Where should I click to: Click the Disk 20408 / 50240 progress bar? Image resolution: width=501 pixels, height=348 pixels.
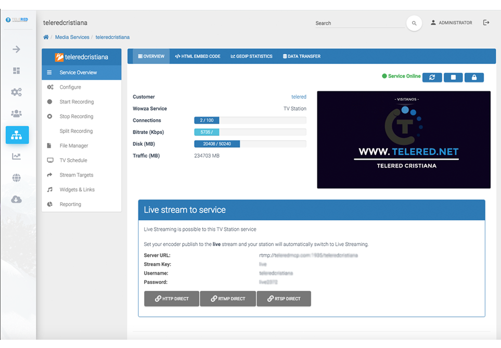point(250,144)
